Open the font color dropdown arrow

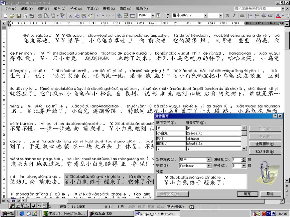[283, 16]
